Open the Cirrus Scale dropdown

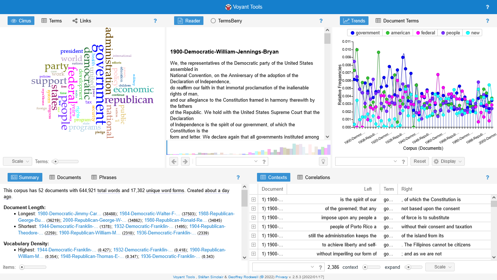18,161
